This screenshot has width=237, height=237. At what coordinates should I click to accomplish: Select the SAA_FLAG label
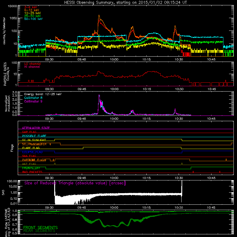coord(29,156)
